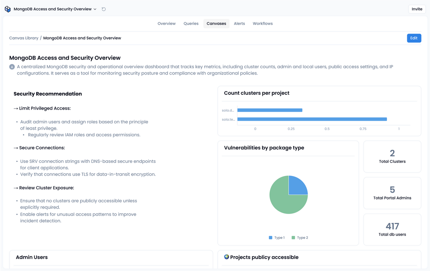
Task: Open the Queries tab
Action: point(191,23)
